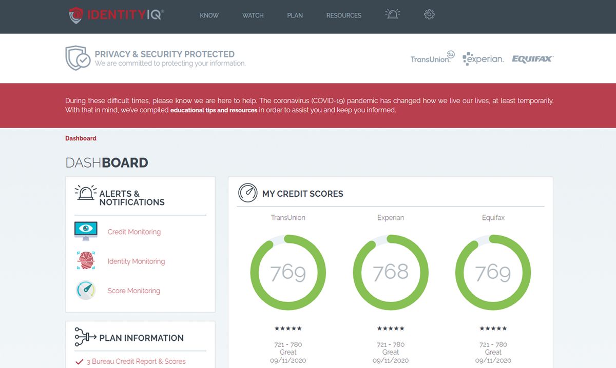This screenshot has height=368, width=616.
Task: Click the TransUnion score ring gauge
Action: [288, 272]
